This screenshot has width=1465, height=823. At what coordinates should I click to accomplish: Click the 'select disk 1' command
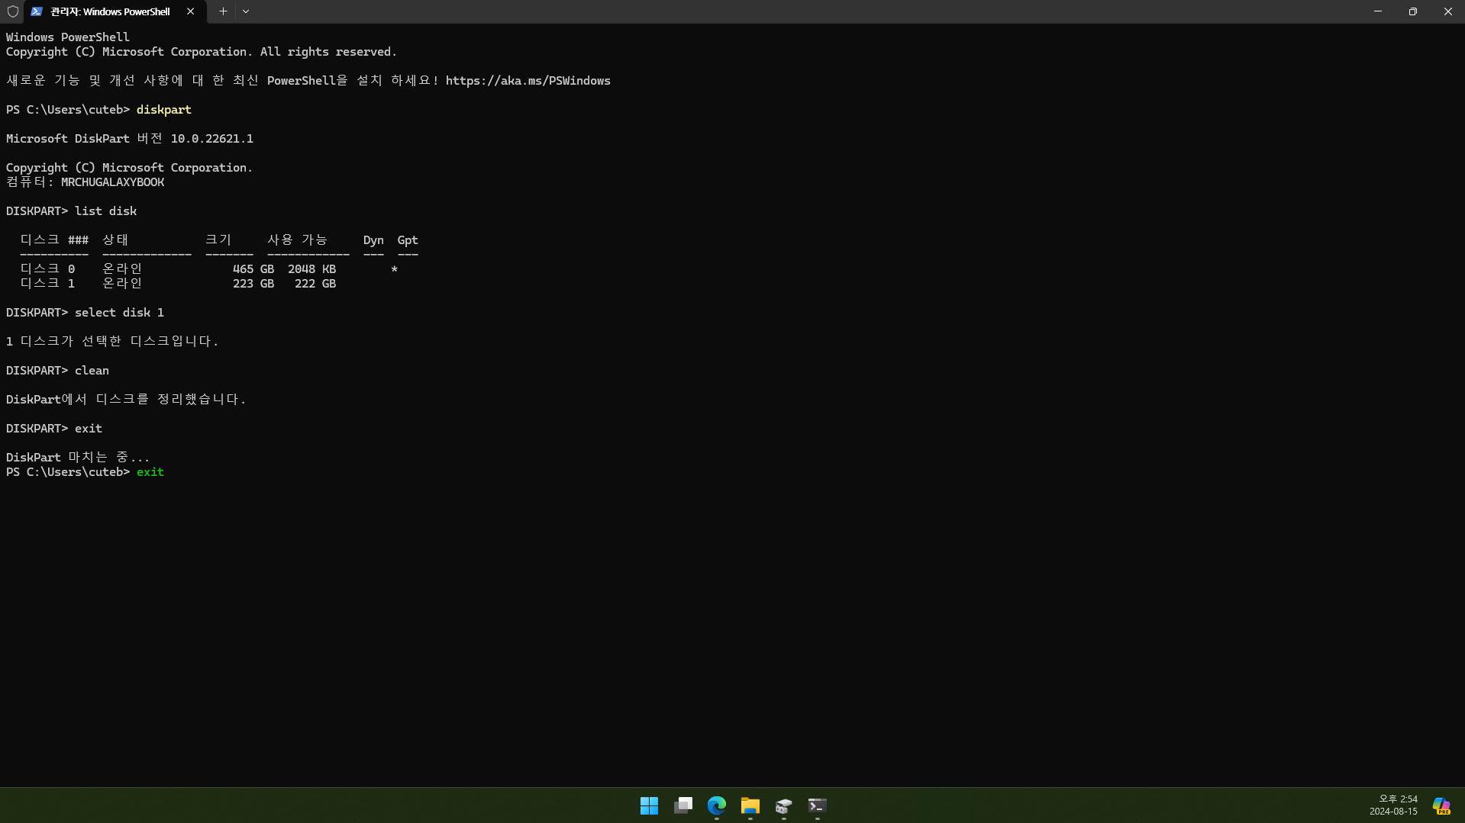(x=119, y=313)
